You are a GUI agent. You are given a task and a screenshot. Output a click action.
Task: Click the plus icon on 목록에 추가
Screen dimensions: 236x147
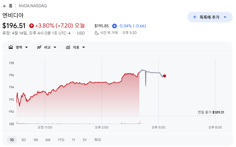195,17
